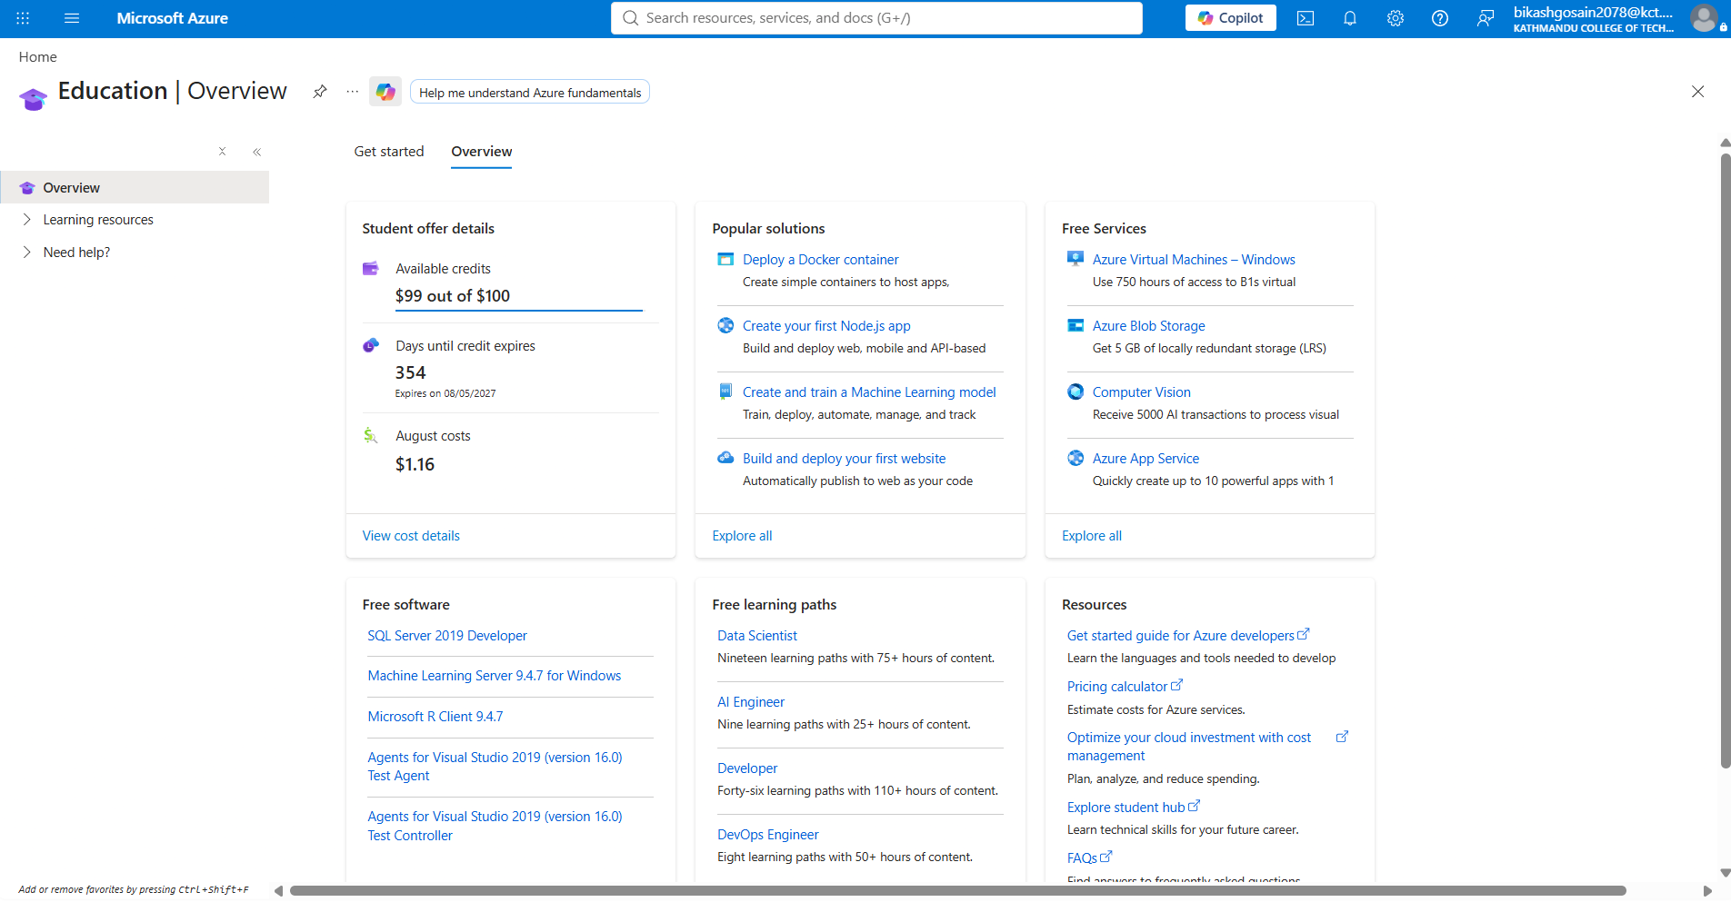This screenshot has width=1731, height=902.
Task: Open View cost details link
Action: tap(411, 536)
